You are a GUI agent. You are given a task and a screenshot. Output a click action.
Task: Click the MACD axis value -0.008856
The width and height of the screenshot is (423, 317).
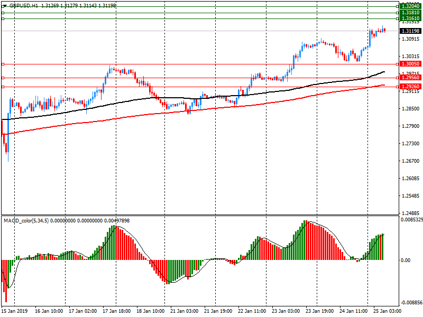click(412, 302)
